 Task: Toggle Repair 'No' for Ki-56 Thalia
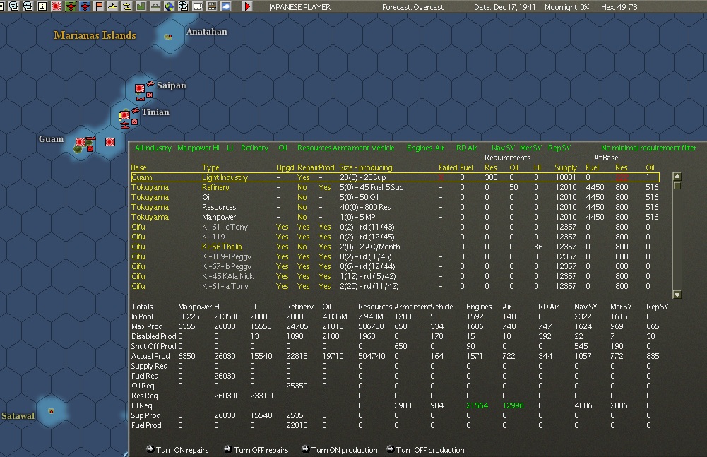pos(302,247)
